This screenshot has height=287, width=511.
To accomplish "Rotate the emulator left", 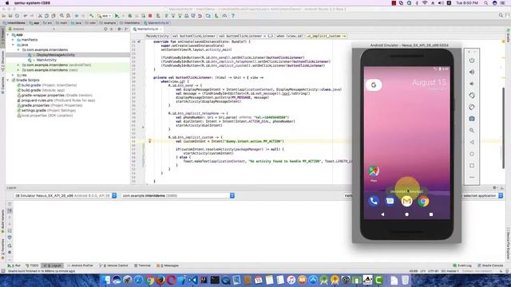I will (472, 96).
